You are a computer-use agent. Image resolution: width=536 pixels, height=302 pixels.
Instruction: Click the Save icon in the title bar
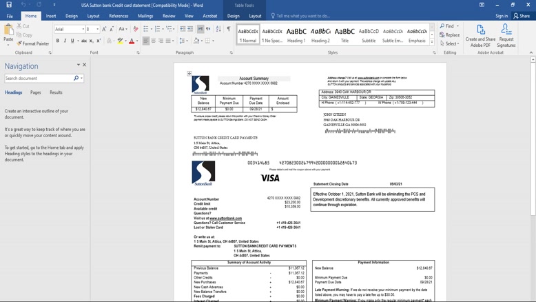[x=9, y=5]
